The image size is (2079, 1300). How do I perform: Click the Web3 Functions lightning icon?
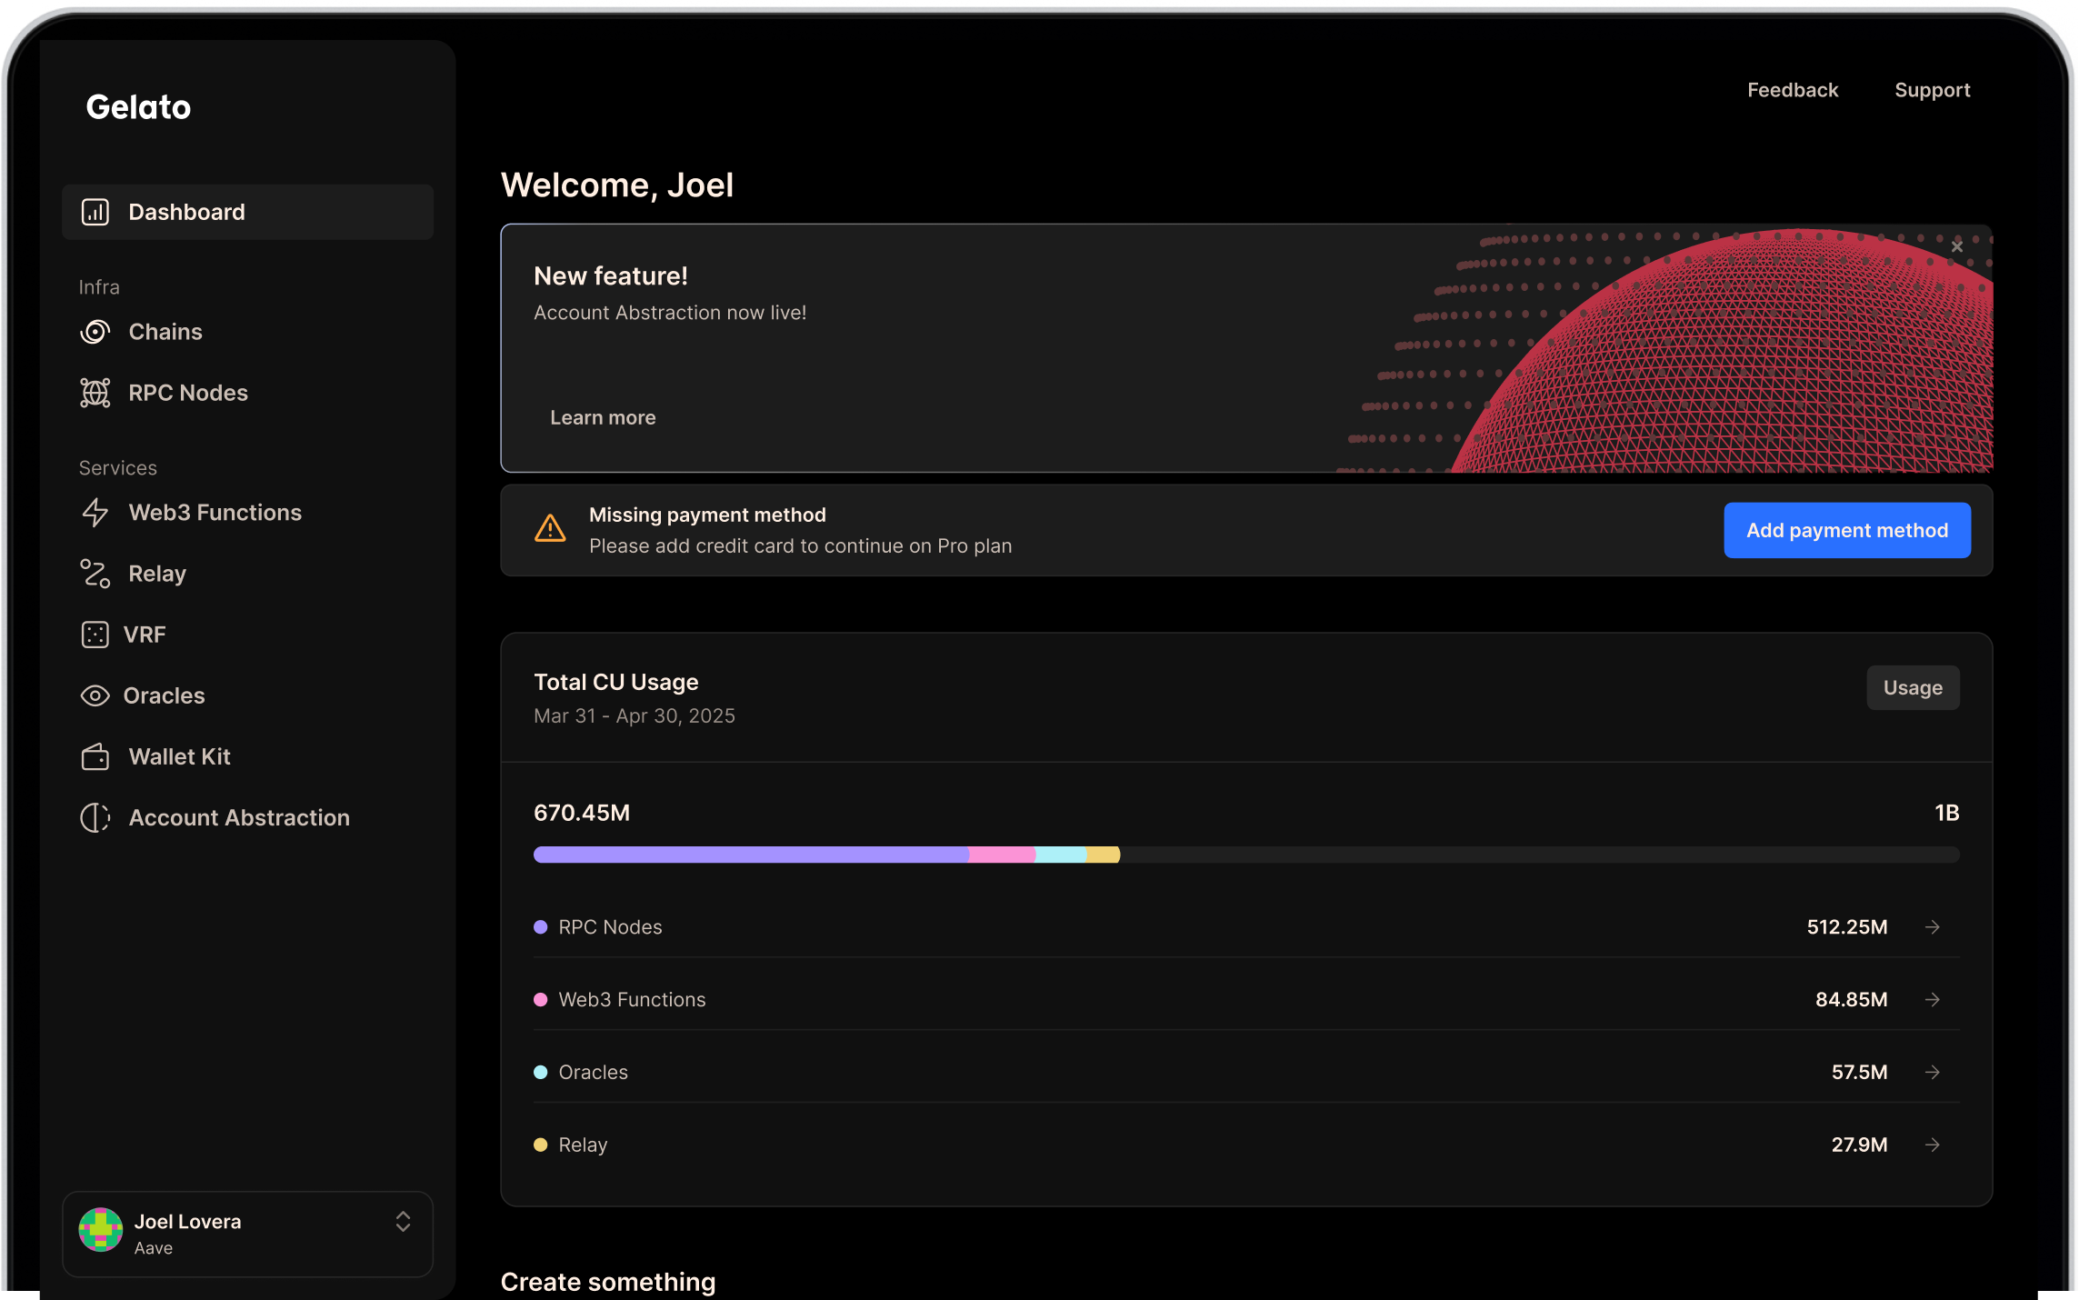(x=95, y=513)
